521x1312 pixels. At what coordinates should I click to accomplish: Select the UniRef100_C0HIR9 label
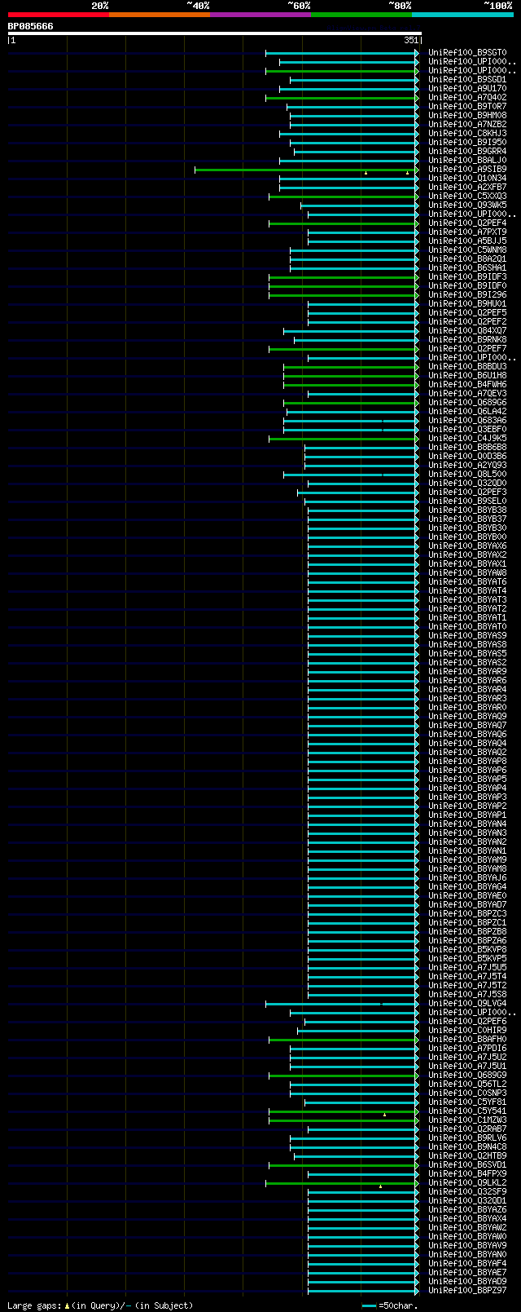pyautogui.click(x=467, y=1031)
